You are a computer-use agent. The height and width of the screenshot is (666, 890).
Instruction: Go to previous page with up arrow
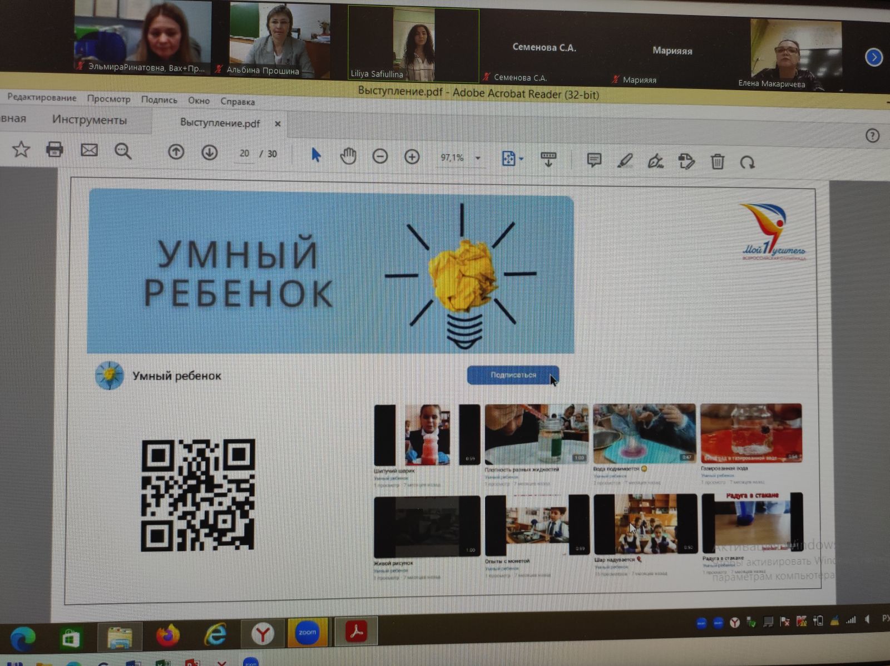pos(176,152)
